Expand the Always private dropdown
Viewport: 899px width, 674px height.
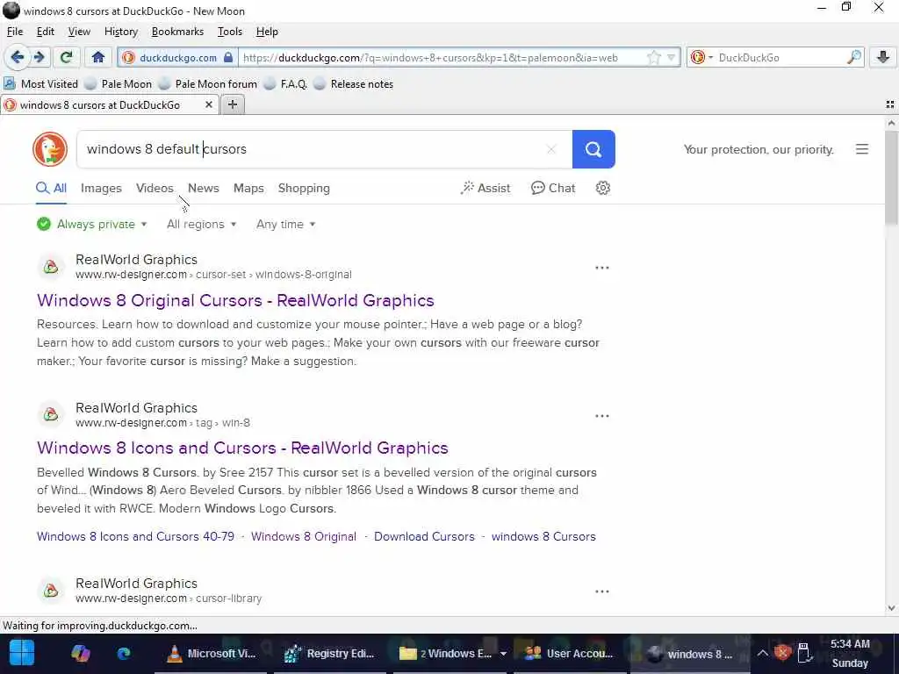click(x=91, y=224)
